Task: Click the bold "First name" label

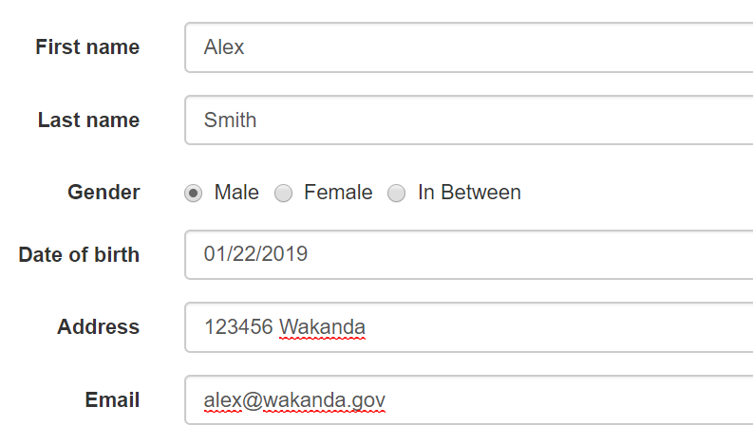Action: [x=87, y=47]
